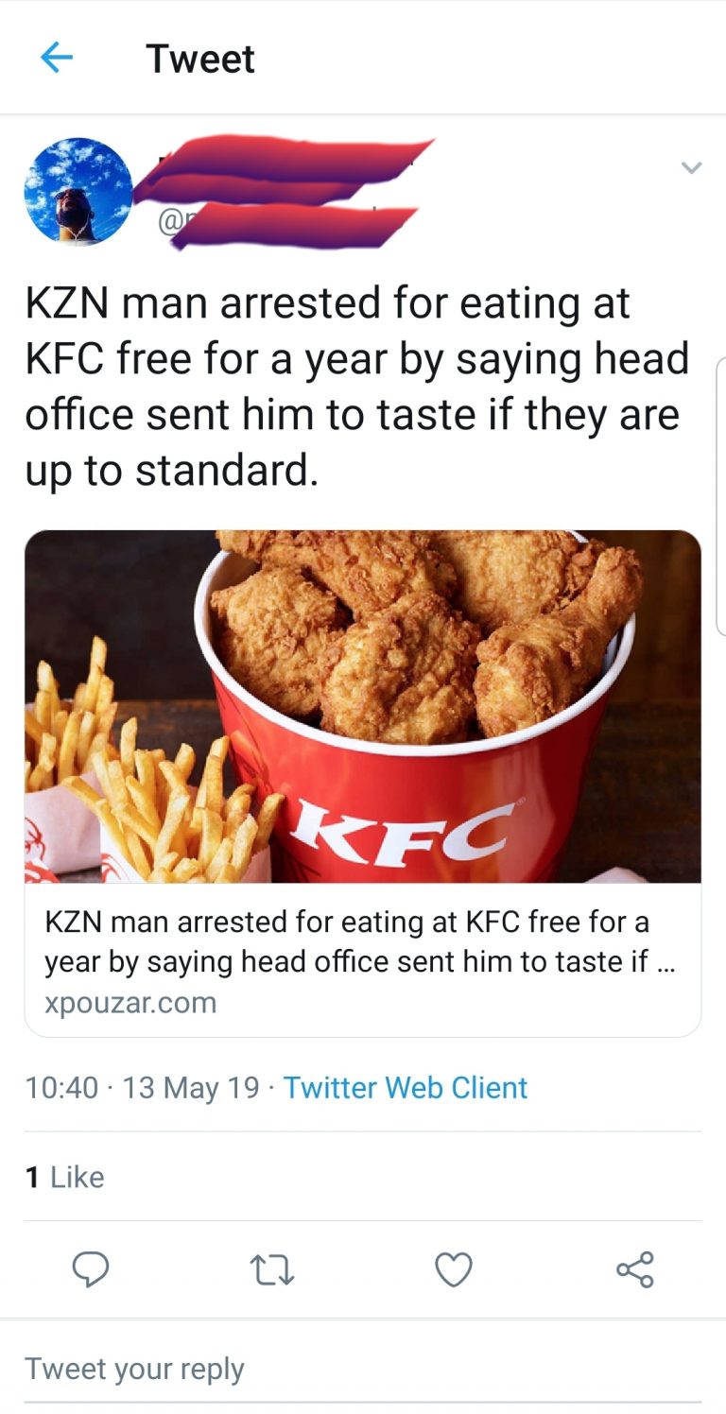Visit the xpouzar.com domain link
This screenshot has width=726, height=1414.
click(131, 1002)
